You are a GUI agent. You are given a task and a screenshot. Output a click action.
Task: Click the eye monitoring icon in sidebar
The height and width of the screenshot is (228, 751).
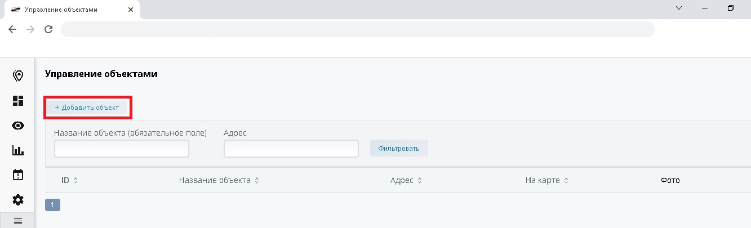(x=18, y=126)
